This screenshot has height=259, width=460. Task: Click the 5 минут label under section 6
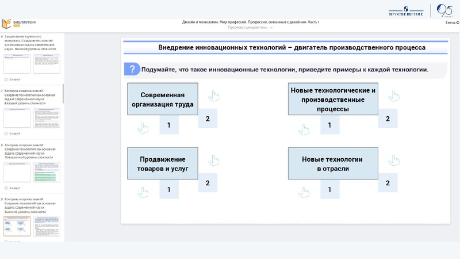[x=15, y=79]
